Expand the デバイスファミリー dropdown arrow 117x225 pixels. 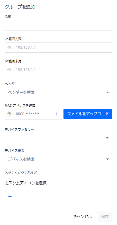[x=107, y=138]
